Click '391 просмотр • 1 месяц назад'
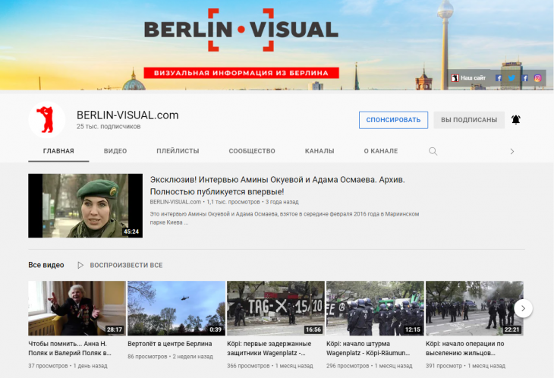This screenshot has width=554, height=378. [465, 366]
